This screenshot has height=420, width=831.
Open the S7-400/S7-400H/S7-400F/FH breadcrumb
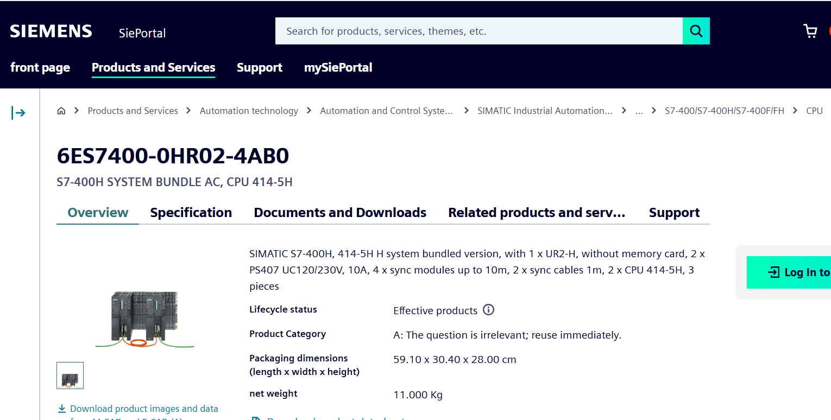tap(725, 111)
